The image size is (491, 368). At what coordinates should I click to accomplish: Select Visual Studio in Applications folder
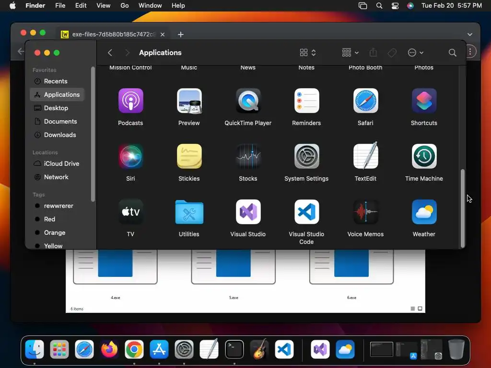point(248,212)
